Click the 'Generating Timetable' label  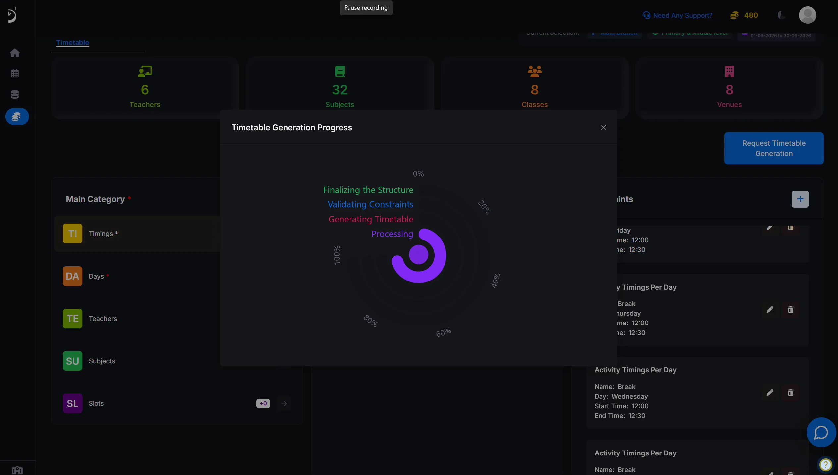coord(371,219)
